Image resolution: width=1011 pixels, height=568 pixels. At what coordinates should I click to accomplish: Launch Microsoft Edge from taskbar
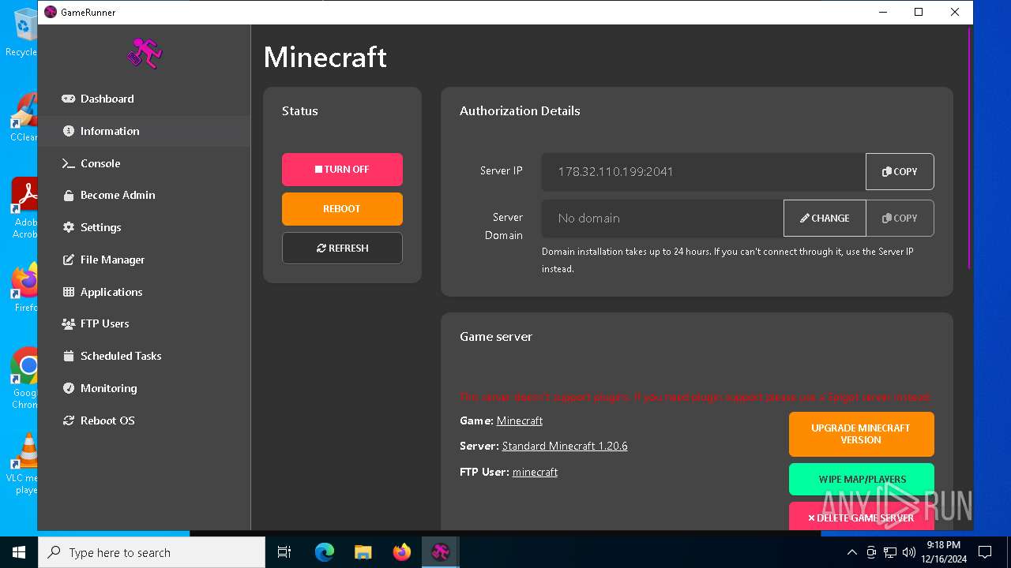click(x=325, y=552)
